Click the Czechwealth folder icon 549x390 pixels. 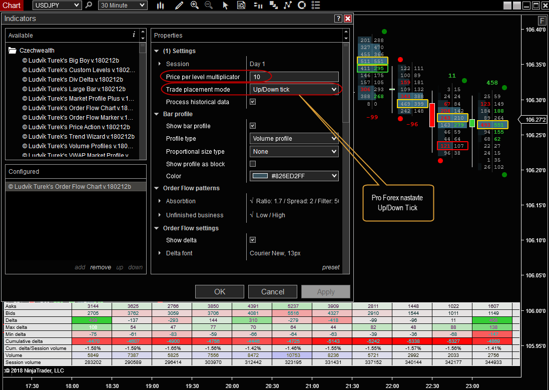click(13, 51)
